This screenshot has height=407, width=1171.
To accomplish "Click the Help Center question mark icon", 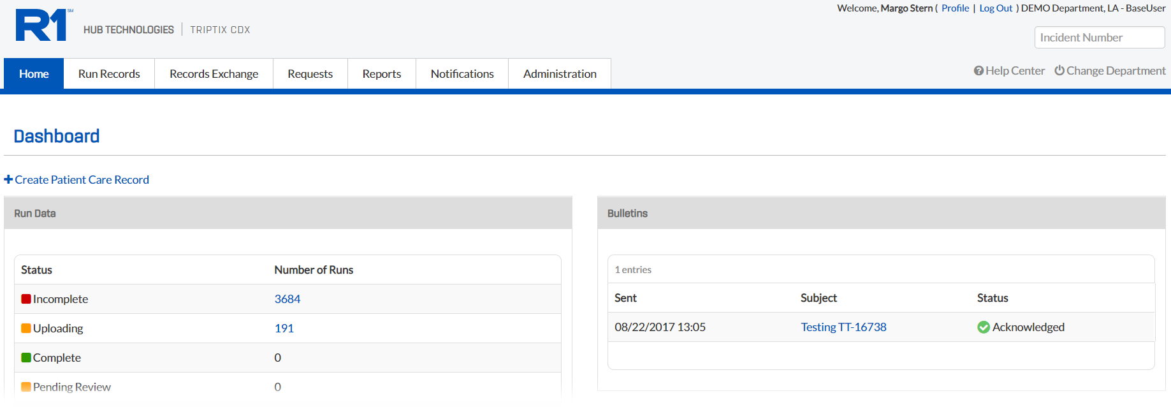I will (x=978, y=71).
